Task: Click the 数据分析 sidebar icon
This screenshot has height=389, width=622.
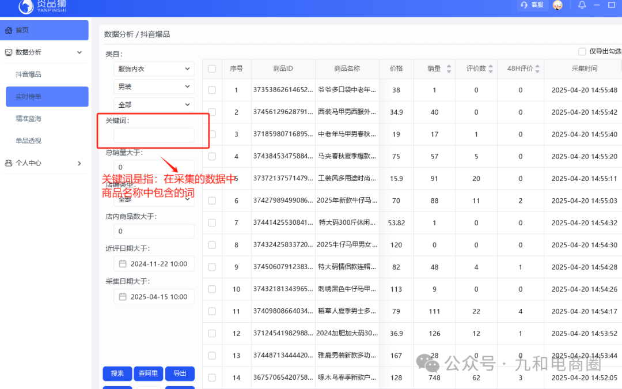Action: coord(8,52)
